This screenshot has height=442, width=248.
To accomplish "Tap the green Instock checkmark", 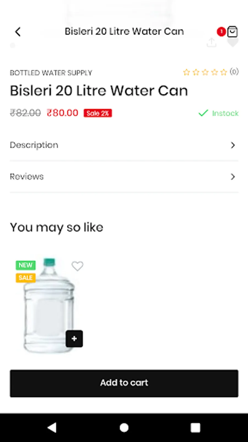I will (203, 113).
